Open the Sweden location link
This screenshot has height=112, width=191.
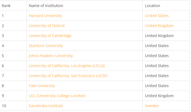[152, 106]
